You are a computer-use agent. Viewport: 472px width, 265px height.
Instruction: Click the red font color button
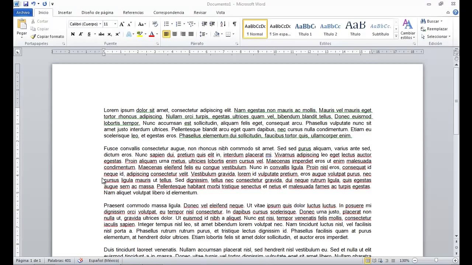point(151,34)
